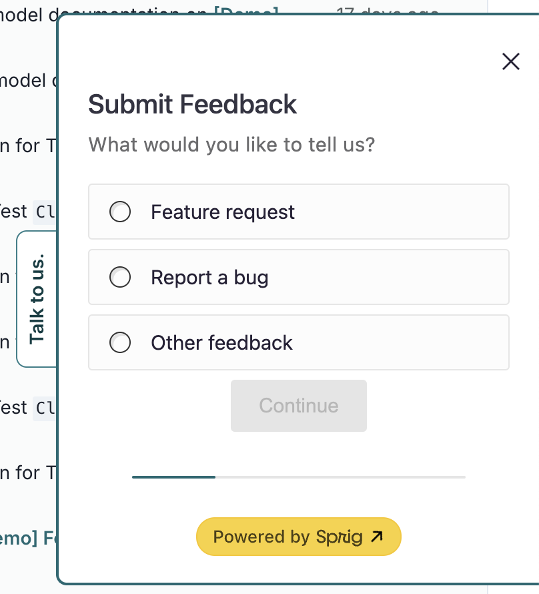The width and height of the screenshot is (539, 594).
Task: Dismiss the feedback dialog with the X icon
Action: 510,61
